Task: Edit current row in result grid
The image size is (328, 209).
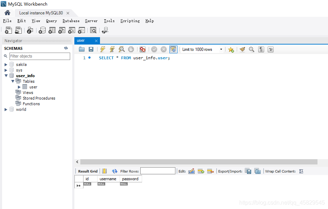Action: pos(192,171)
